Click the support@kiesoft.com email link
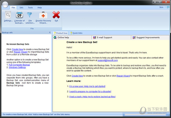This screenshot has width=171, height=118. coord(108,60)
